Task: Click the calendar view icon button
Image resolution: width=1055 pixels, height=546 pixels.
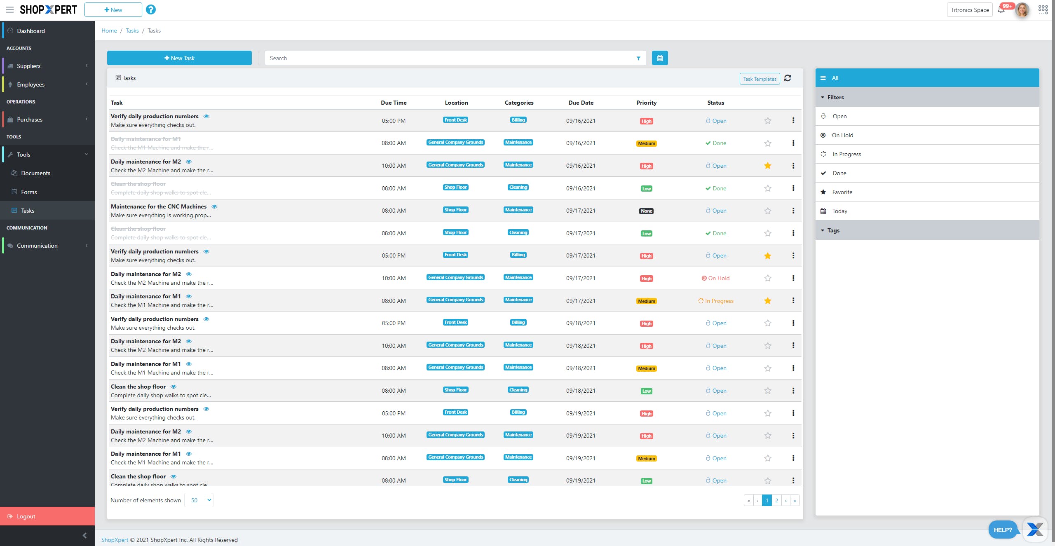Action: pyautogui.click(x=659, y=58)
